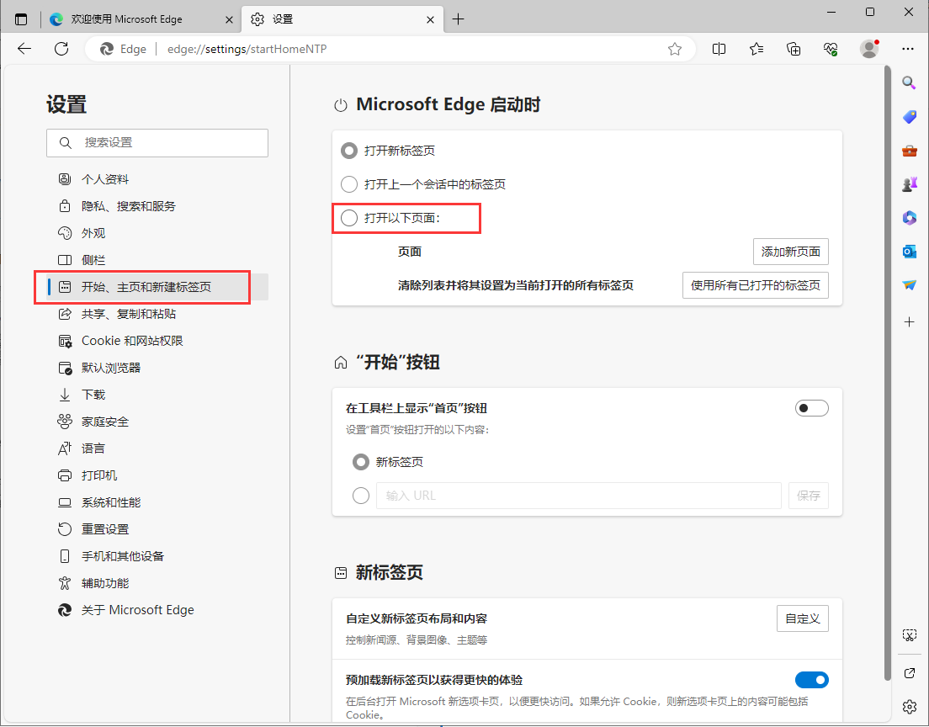Open sidebar Shopping tag icon
This screenshot has height=727, width=929.
(910, 117)
